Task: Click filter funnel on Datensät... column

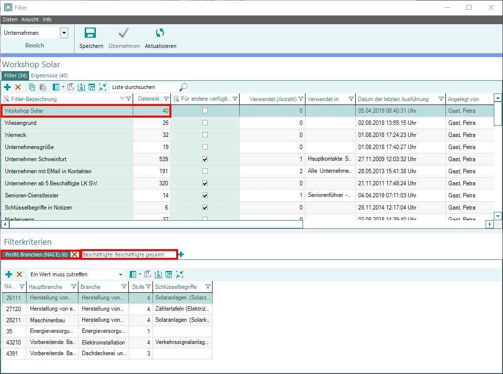Action: click(x=166, y=99)
